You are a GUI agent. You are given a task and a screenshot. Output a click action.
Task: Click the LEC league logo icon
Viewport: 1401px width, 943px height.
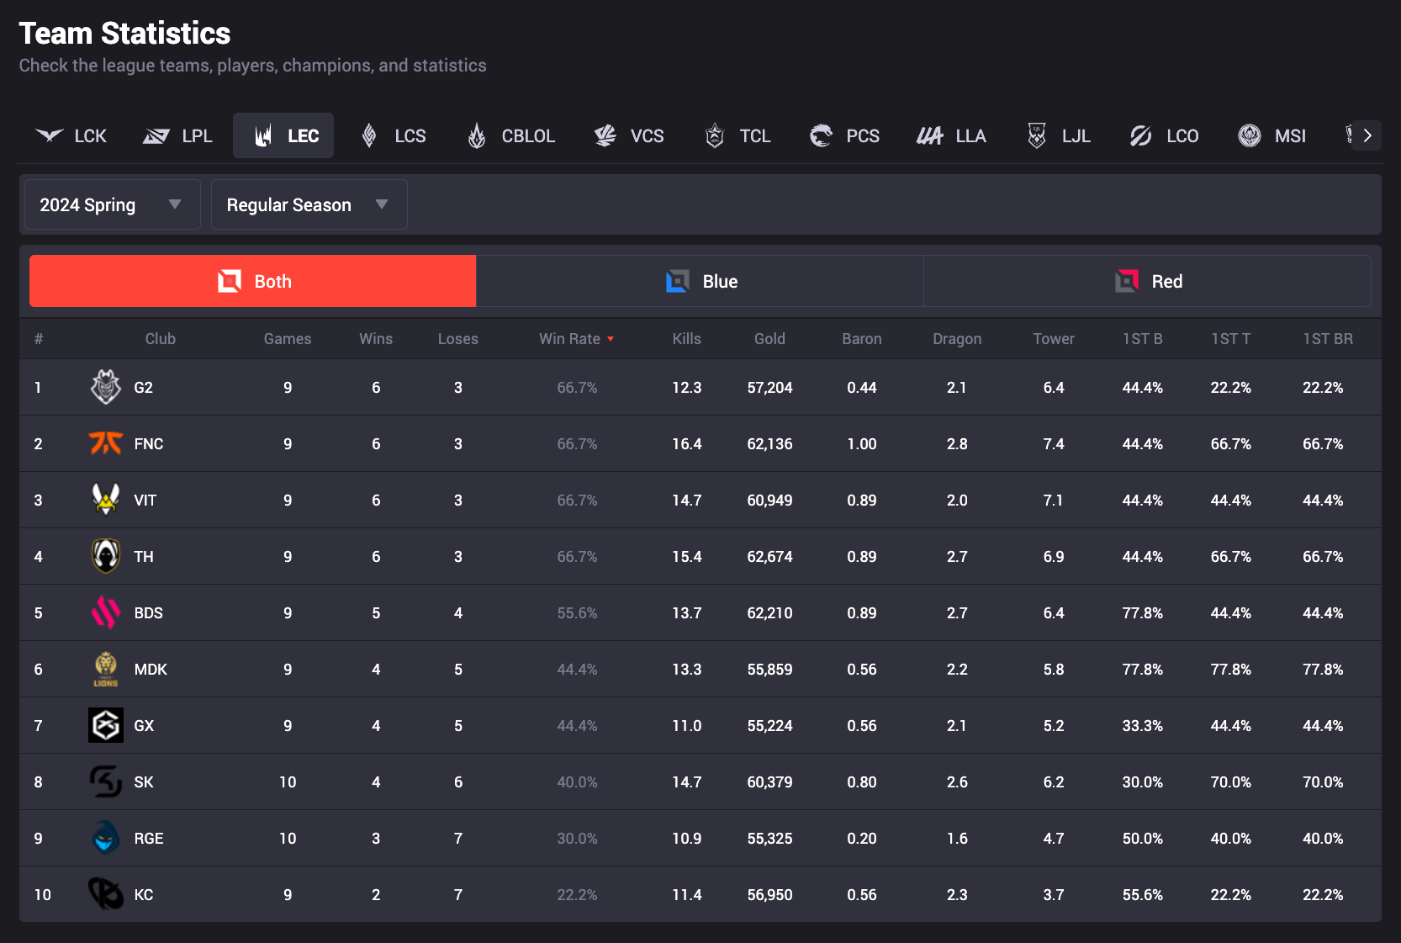coord(263,135)
